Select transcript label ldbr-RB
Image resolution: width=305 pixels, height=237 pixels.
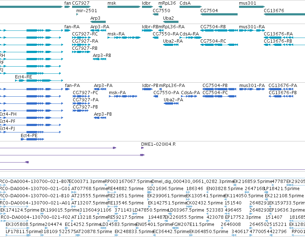pyautogui.click(x=151, y=26)
